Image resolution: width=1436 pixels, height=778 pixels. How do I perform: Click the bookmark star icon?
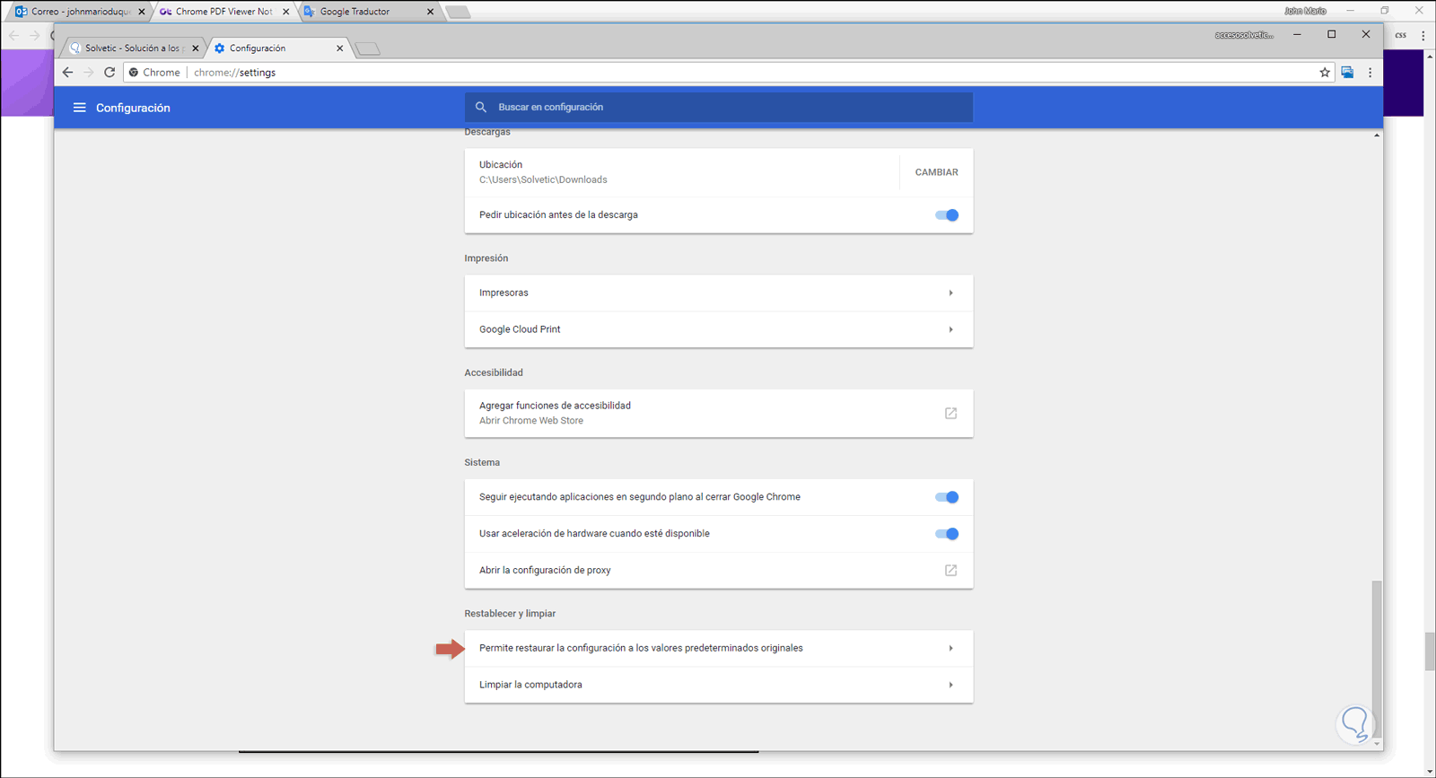tap(1325, 73)
